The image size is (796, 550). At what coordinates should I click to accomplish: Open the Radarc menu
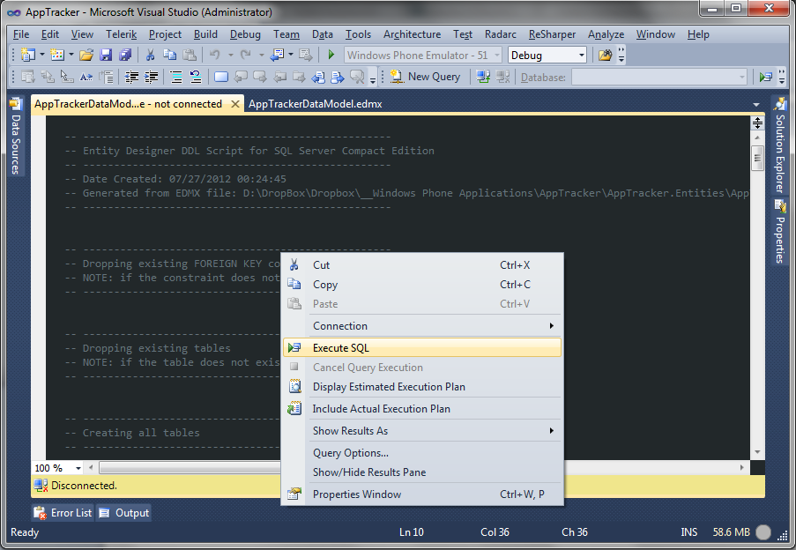pos(501,34)
